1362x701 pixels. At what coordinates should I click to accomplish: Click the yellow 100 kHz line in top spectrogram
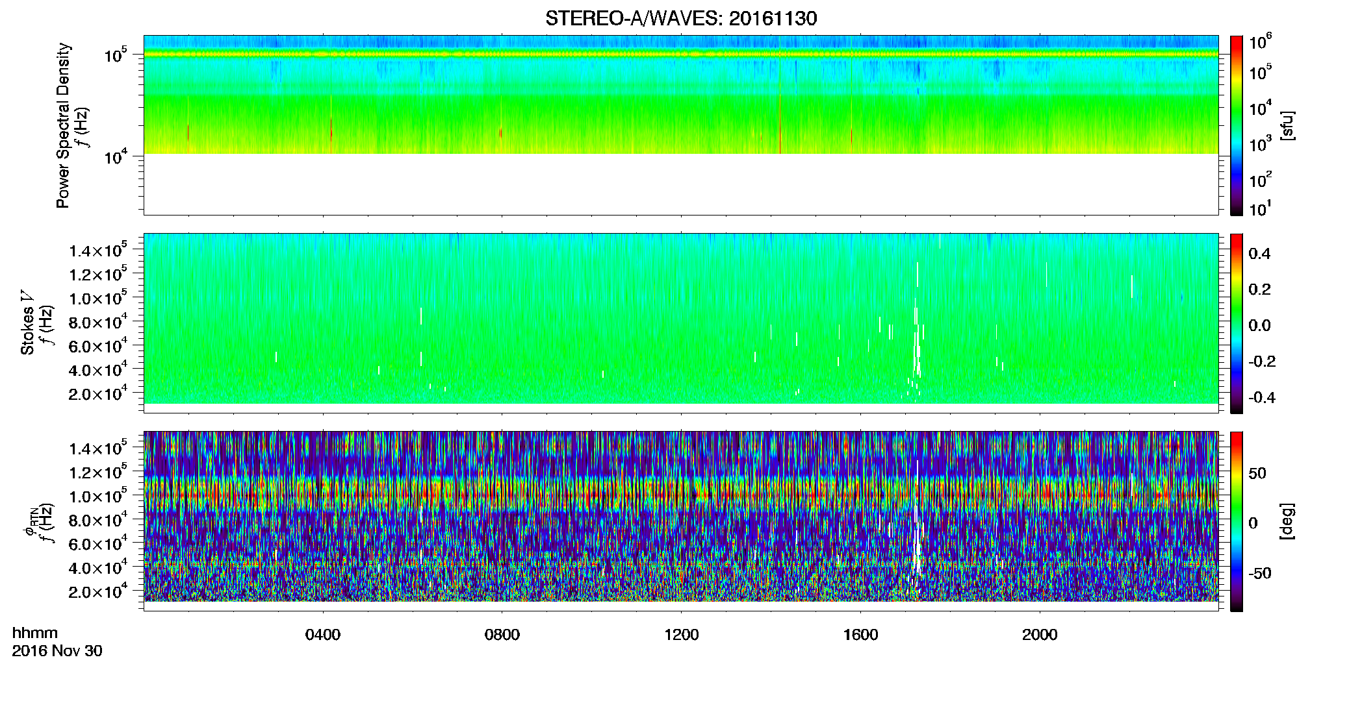(x=681, y=55)
